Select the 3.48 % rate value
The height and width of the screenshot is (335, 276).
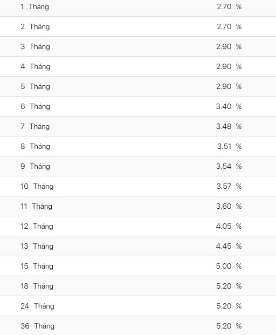pyautogui.click(x=229, y=126)
